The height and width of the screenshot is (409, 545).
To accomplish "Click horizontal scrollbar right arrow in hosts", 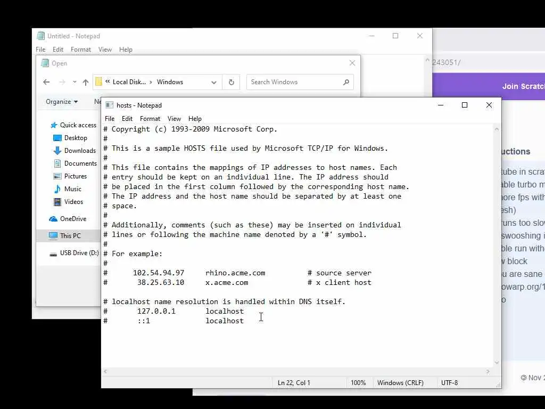I will tap(488, 371).
